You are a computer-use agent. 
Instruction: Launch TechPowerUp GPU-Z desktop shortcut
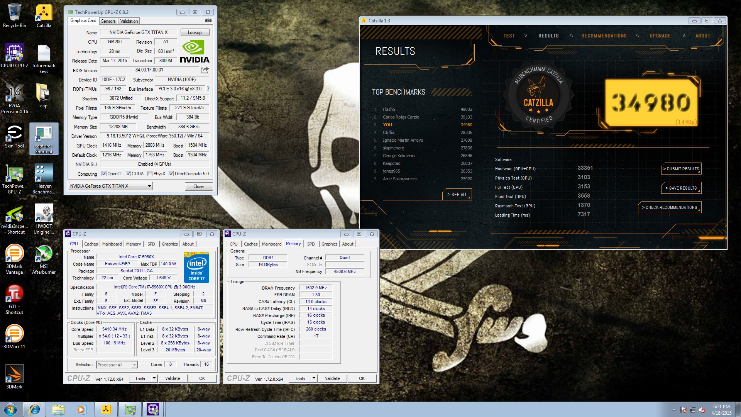click(14, 179)
